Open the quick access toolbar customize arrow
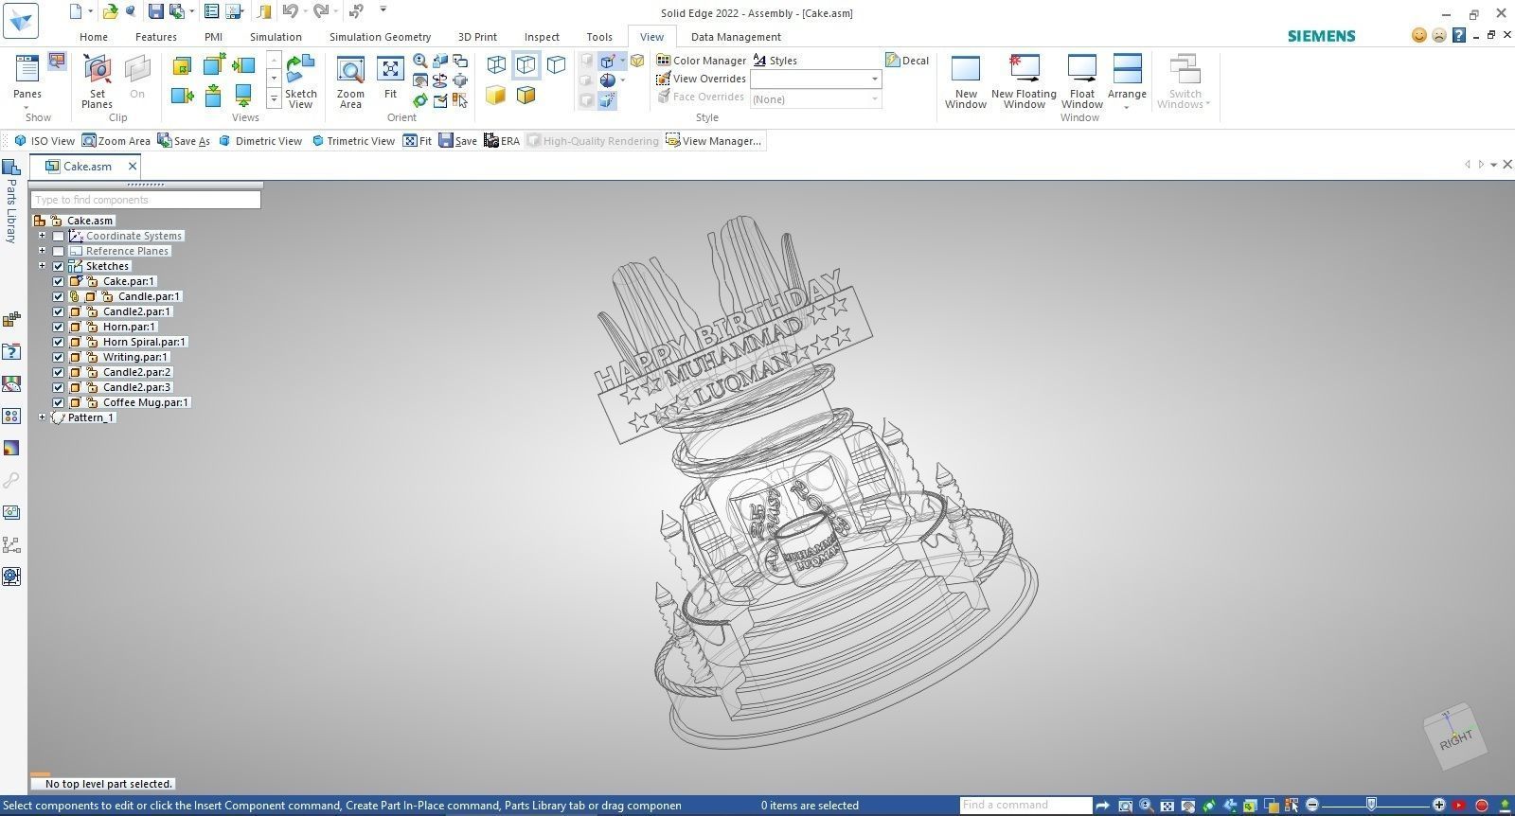 [383, 9]
